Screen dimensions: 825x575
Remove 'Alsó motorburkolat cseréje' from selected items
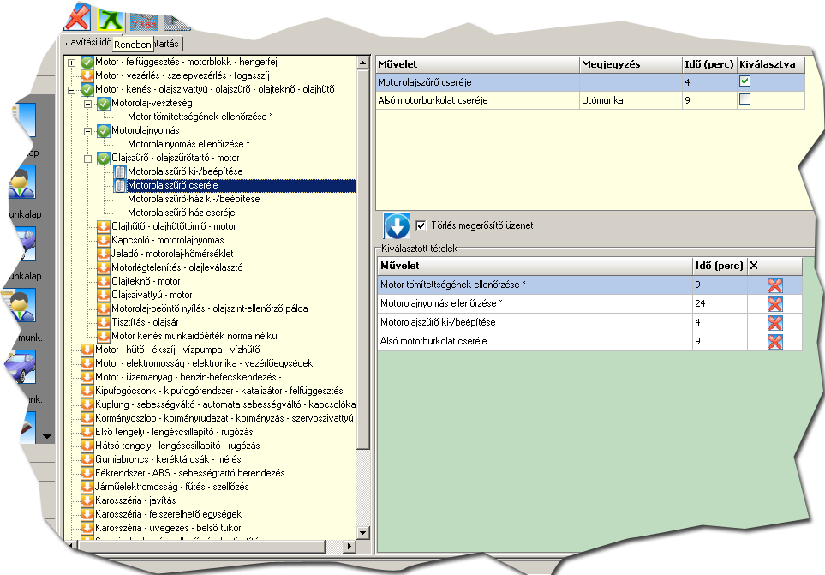775,342
